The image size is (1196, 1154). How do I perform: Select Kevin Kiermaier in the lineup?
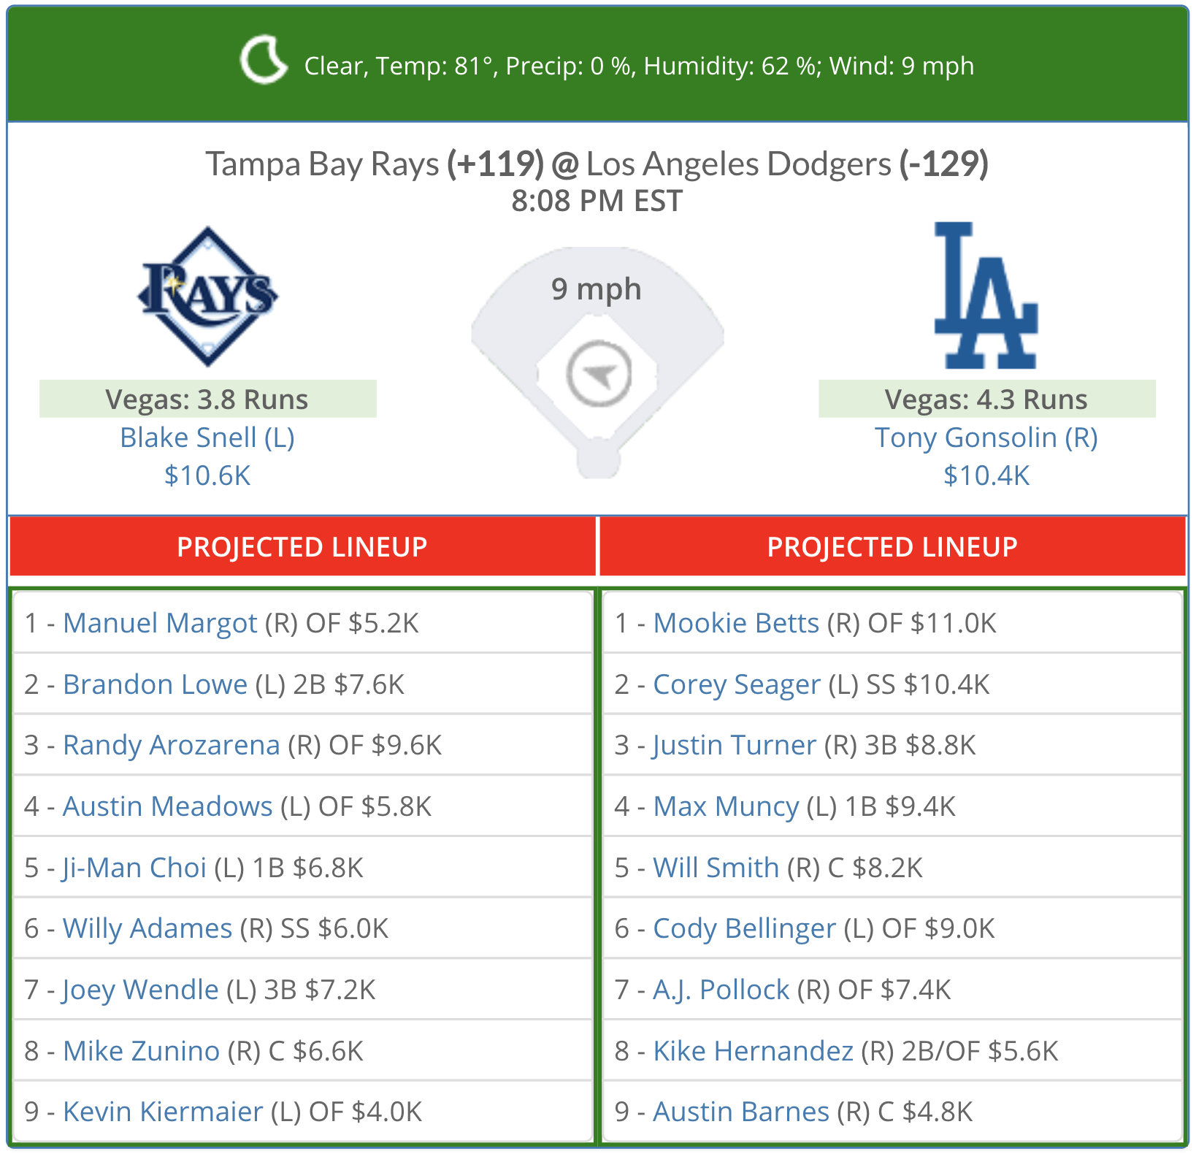(x=163, y=1112)
